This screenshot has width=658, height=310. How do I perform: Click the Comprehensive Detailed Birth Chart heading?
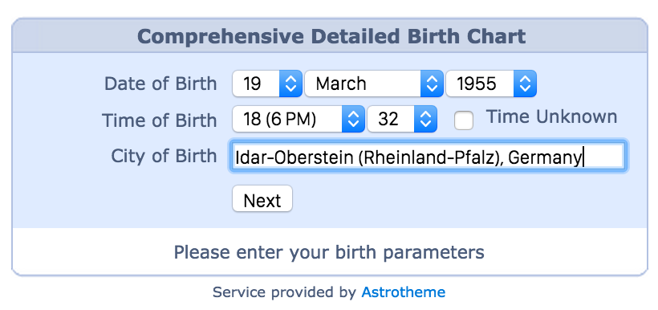click(331, 37)
